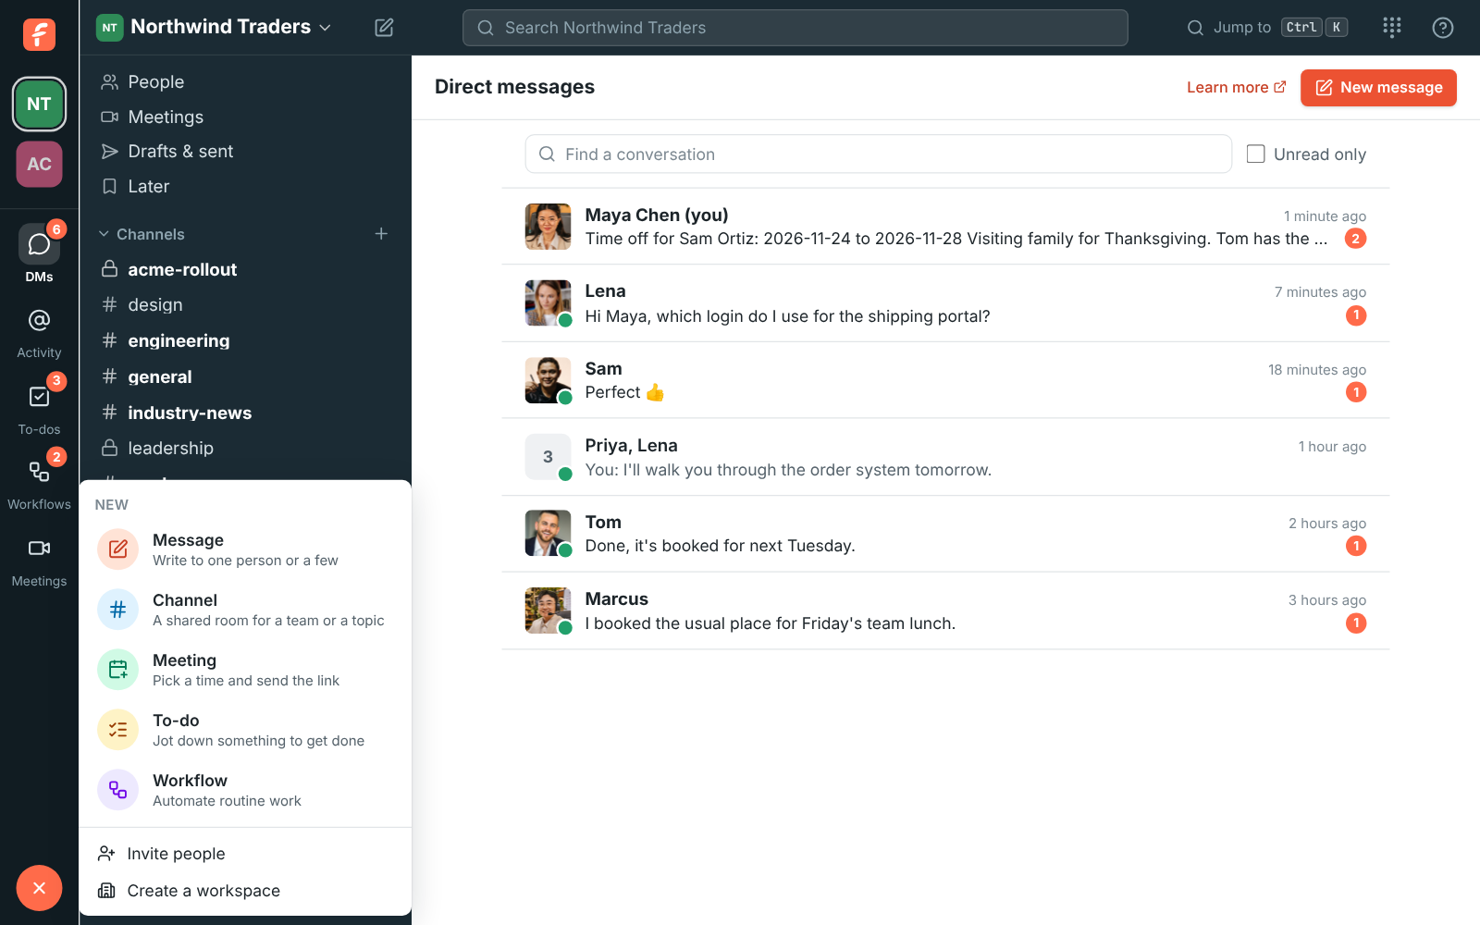Click the Jump to button
Viewport: 1480px width, 925px height.
[1267, 28]
